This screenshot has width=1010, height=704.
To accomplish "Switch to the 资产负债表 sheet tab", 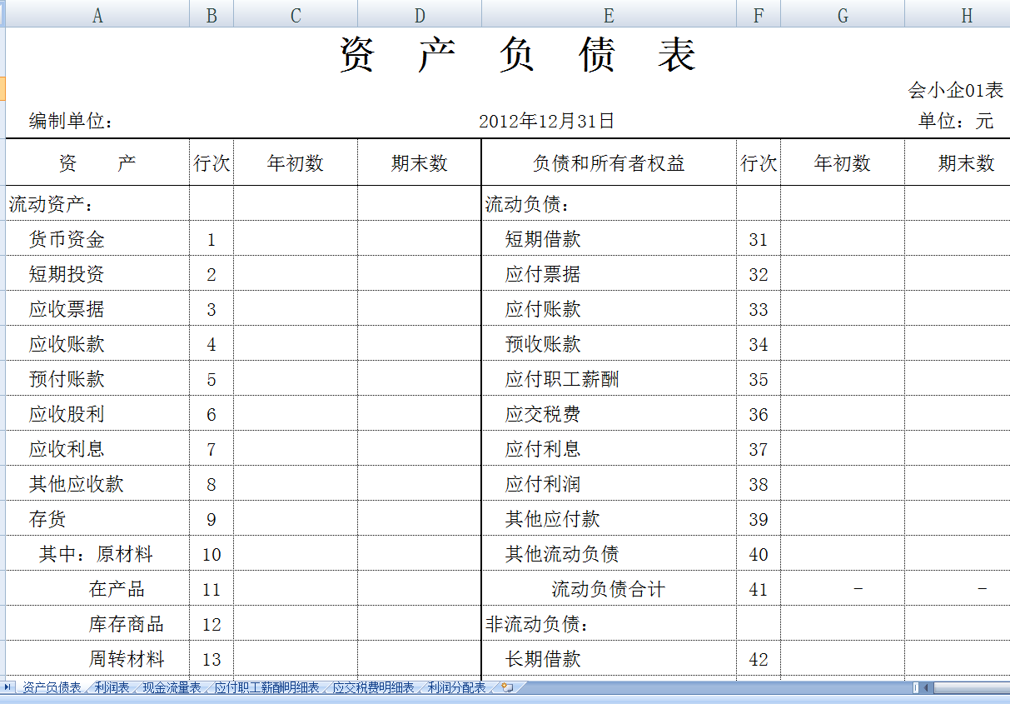I will point(52,688).
